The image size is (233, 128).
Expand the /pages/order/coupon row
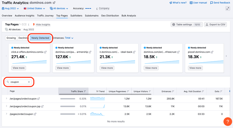click(7, 114)
